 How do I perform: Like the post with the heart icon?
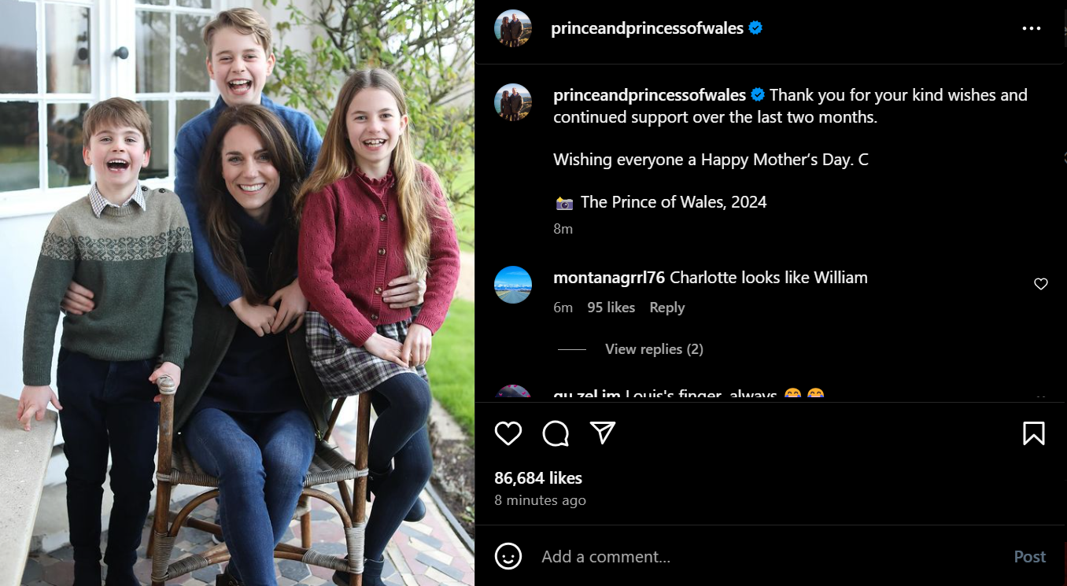click(508, 433)
